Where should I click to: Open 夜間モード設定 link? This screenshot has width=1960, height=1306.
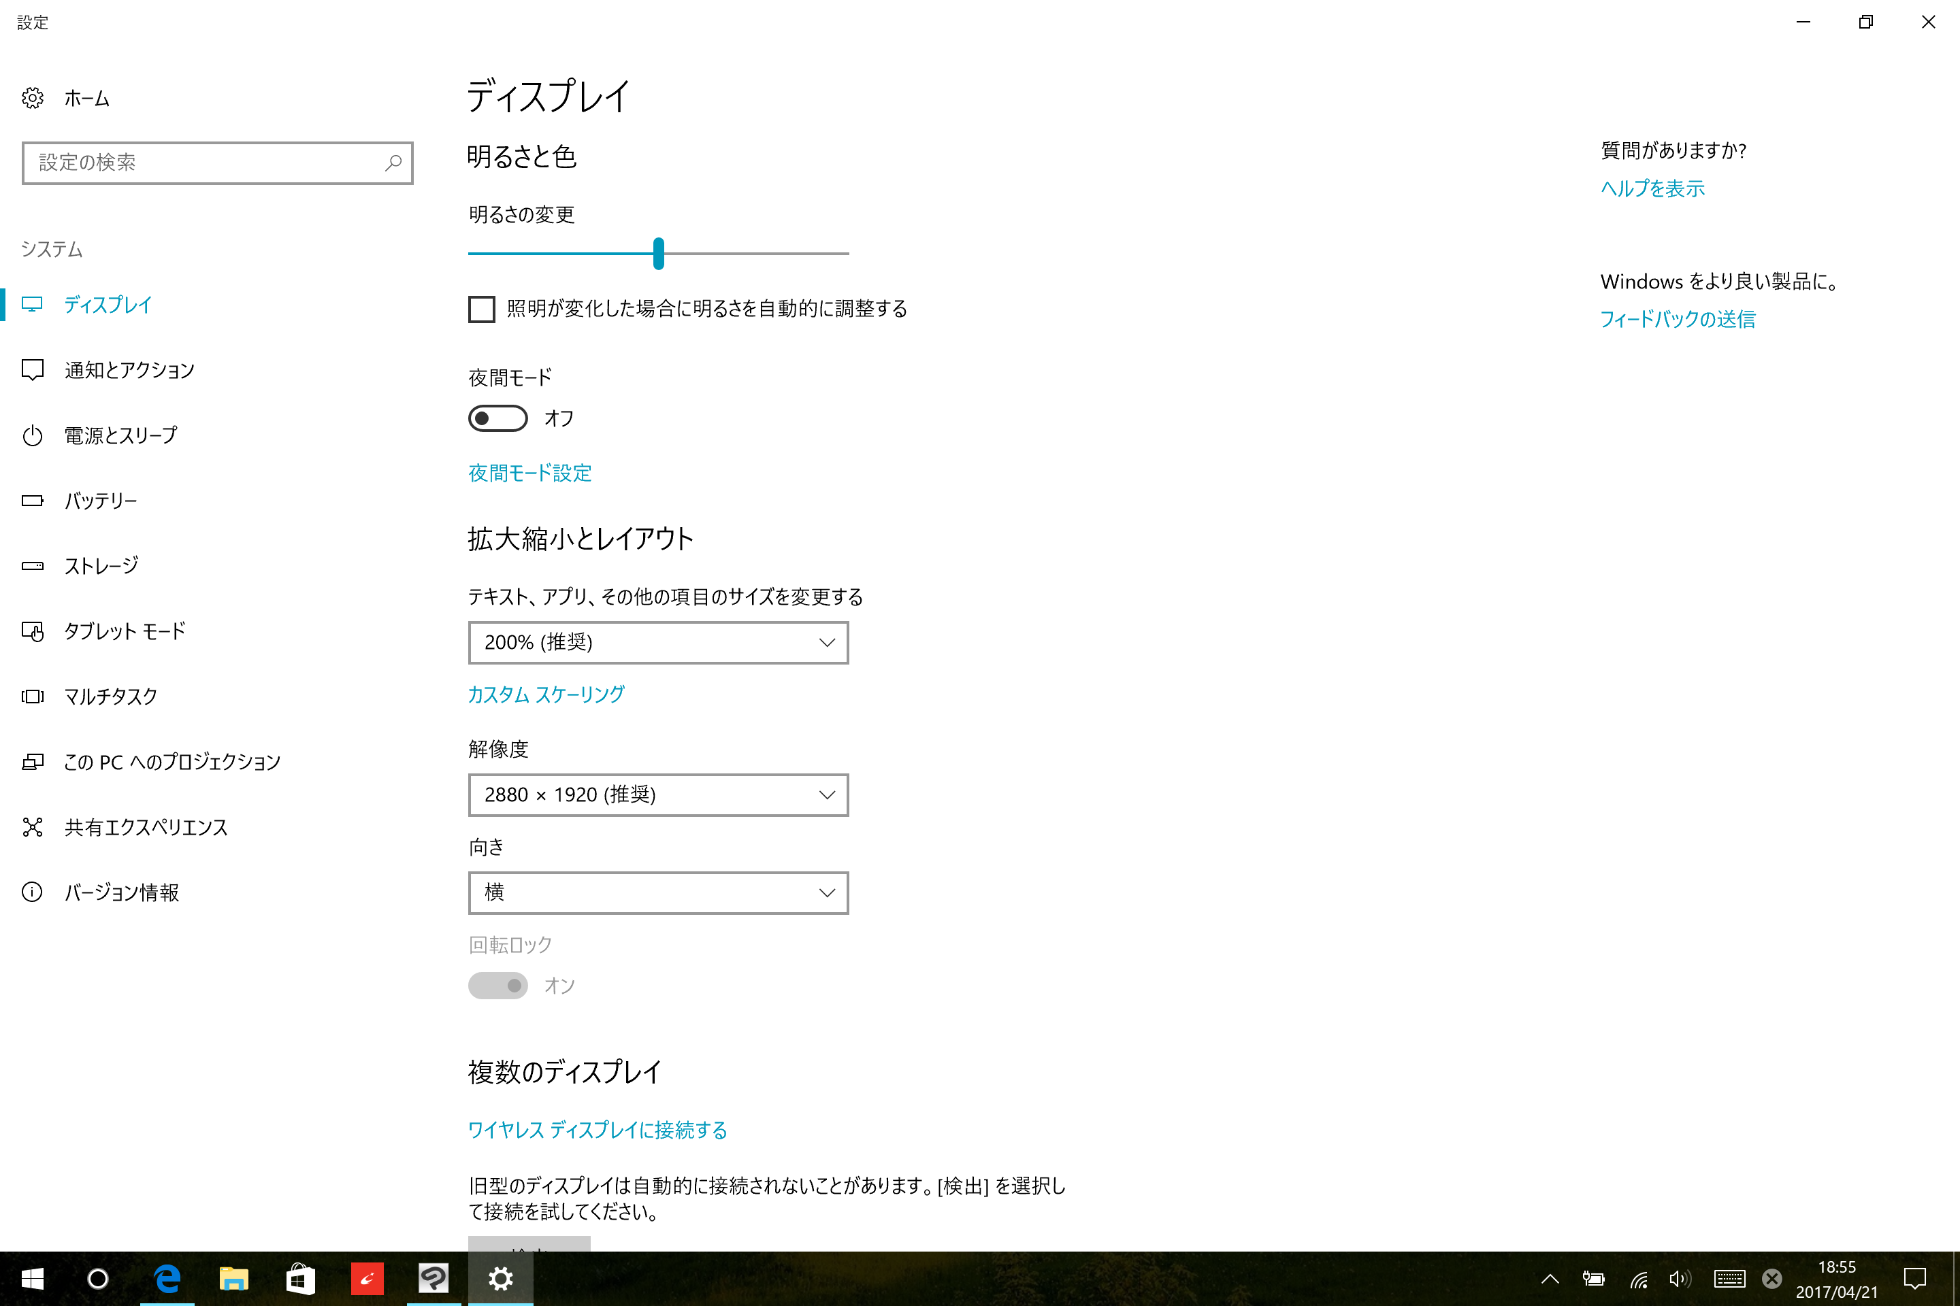pos(529,473)
